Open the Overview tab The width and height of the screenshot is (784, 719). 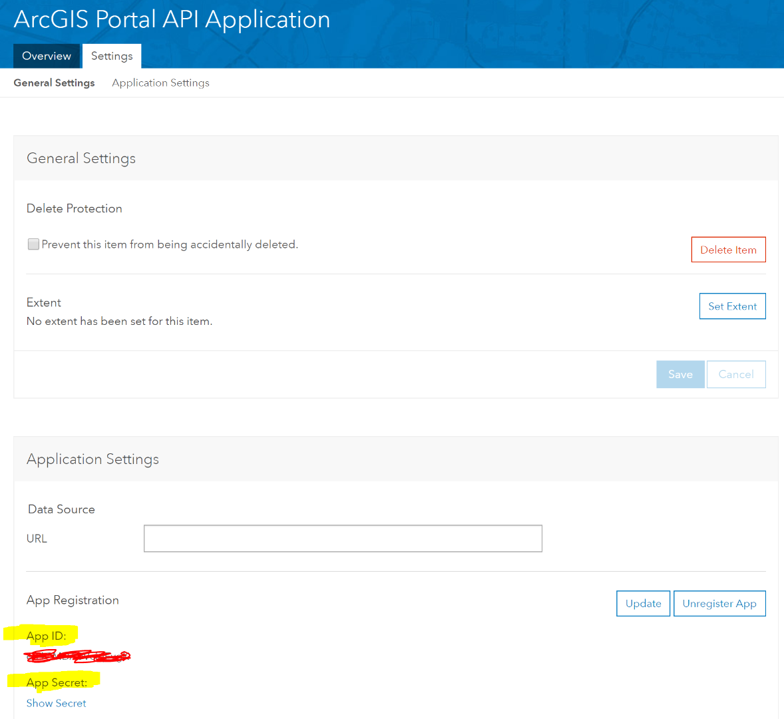pos(47,56)
